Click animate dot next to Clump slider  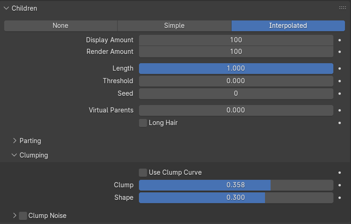pyautogui.click(x=340, y=185)
